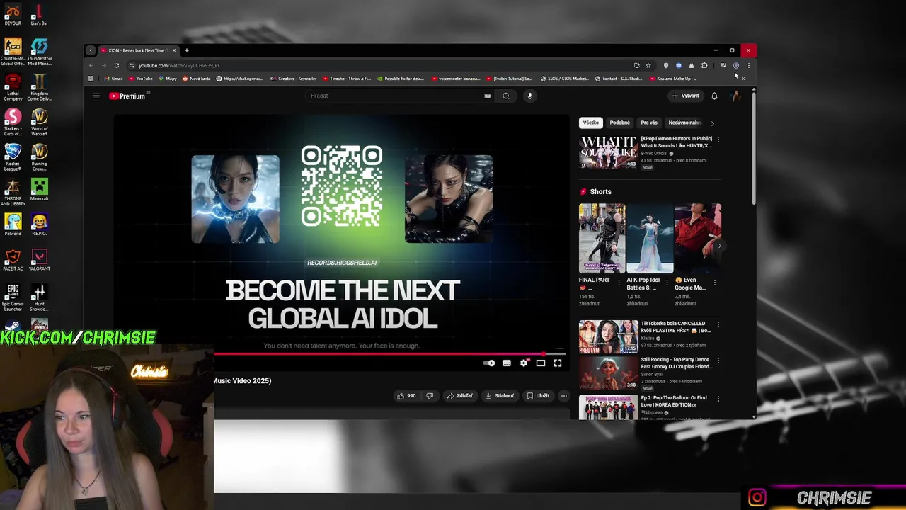Dislike the video
Viewport: 906px width, 510px height.
430,396
